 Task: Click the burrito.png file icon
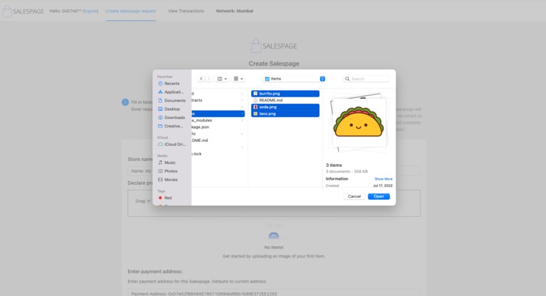255,93
